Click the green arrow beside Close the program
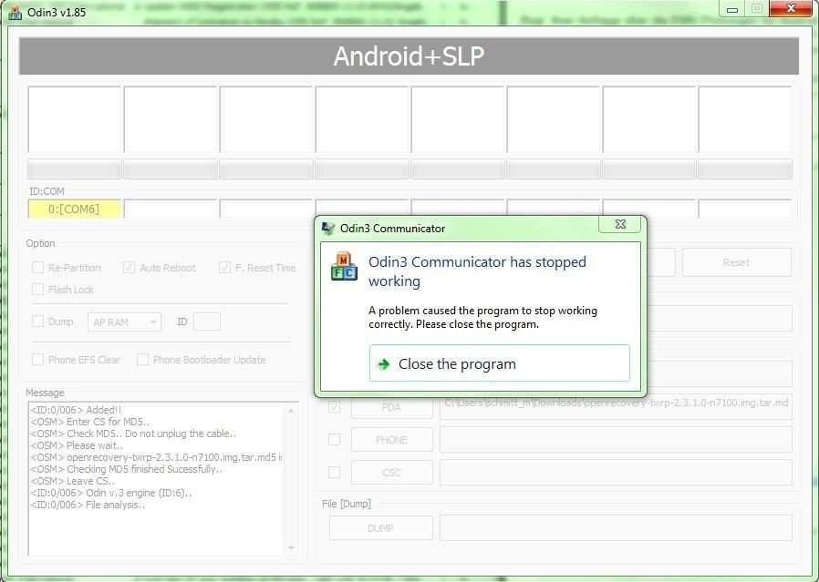The width and height of the screenshot is (819, 582). click(384, 364)
